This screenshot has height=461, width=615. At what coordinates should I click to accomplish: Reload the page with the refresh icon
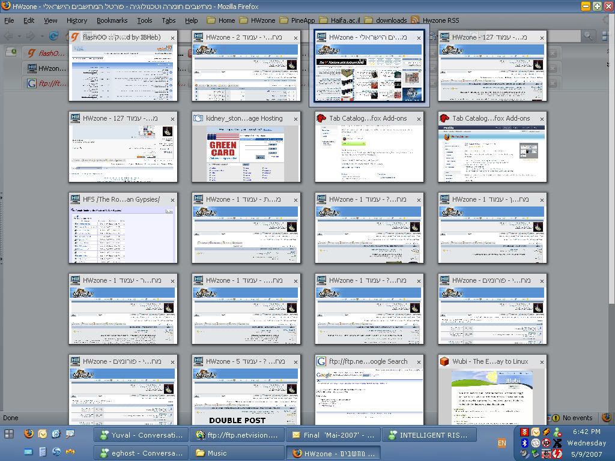(53, 36)
